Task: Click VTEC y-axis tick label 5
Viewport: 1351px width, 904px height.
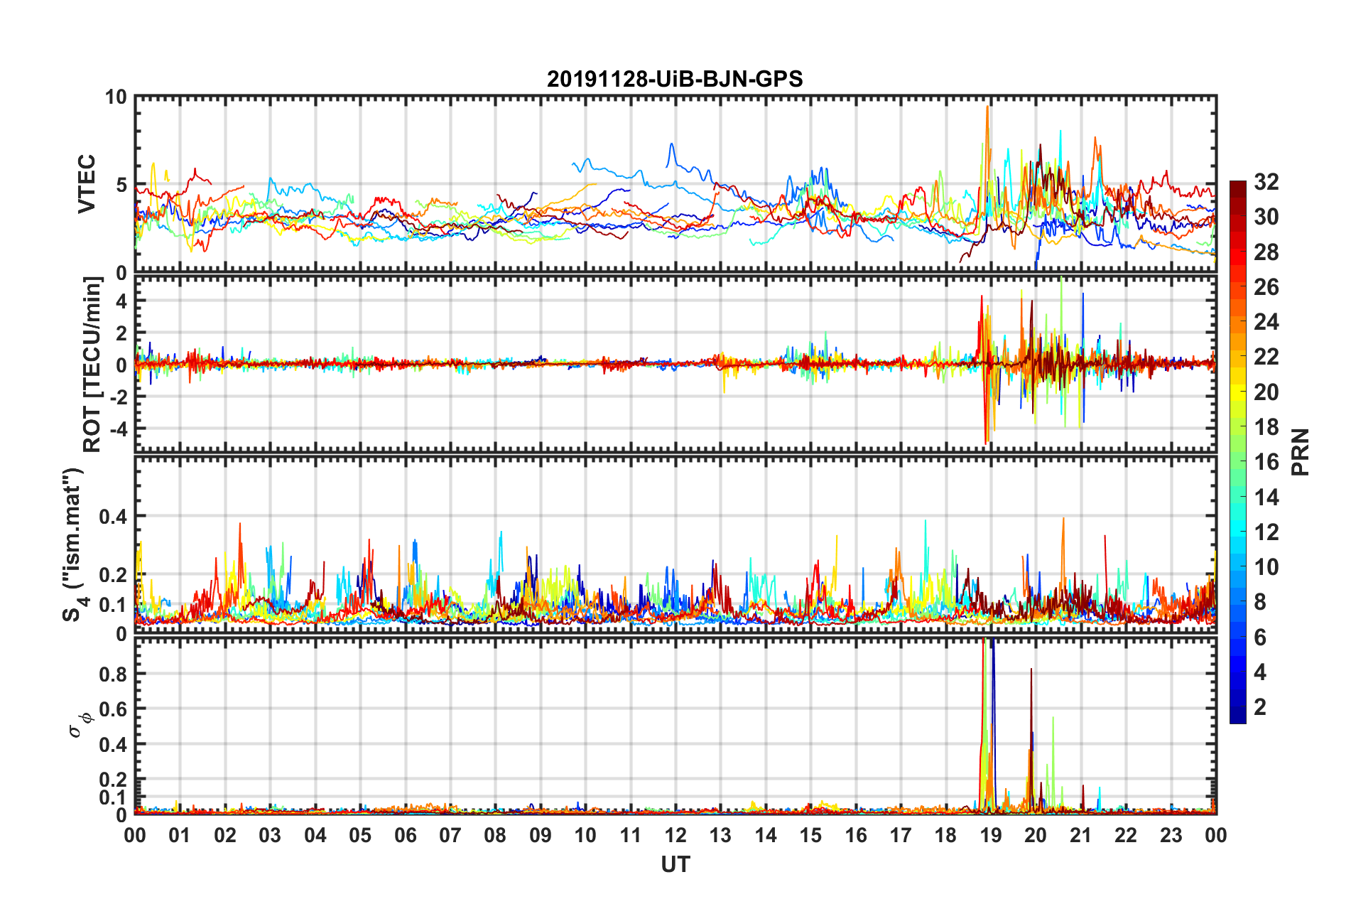Action: (x=121, y=185)
